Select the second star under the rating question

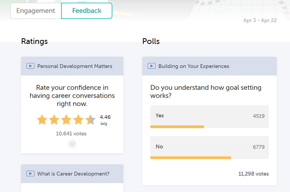(x=54, y=119)
